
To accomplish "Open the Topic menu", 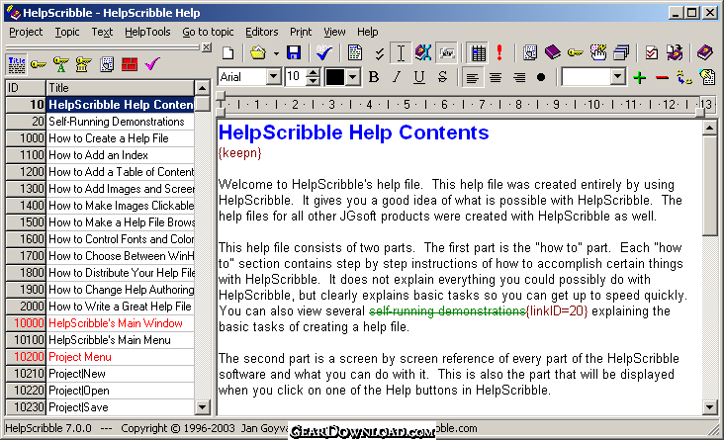I will click(x=67, y=32).
